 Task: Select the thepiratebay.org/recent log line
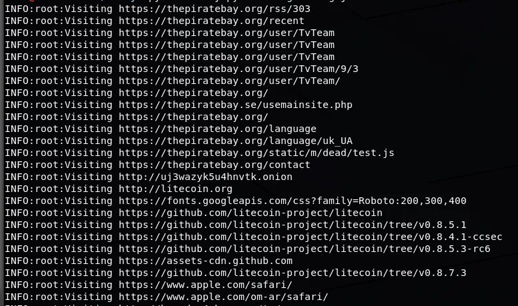click(x=154, y=21)
